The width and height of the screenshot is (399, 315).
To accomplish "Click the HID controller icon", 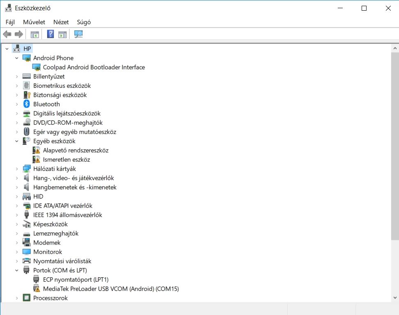I will click(26, 196).
